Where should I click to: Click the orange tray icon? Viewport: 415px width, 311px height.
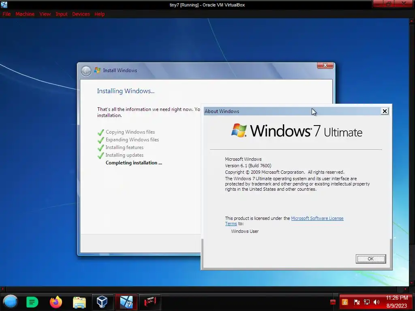(x=345, y=302)
